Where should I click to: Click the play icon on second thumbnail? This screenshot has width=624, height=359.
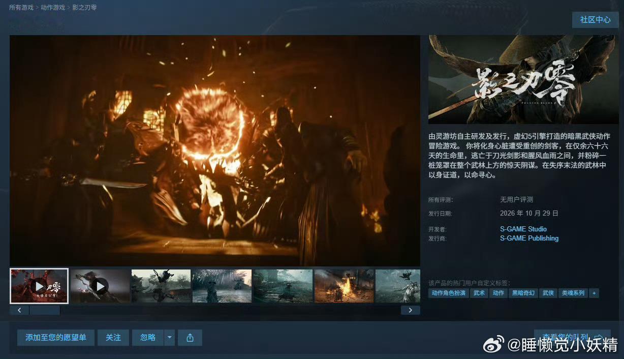click(x=100, y=286)
